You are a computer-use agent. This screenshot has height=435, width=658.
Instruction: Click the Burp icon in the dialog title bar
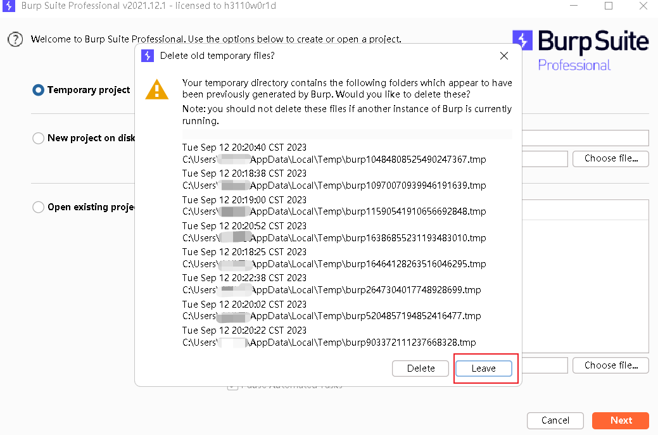pyautogui.click(x=147, y=56)
